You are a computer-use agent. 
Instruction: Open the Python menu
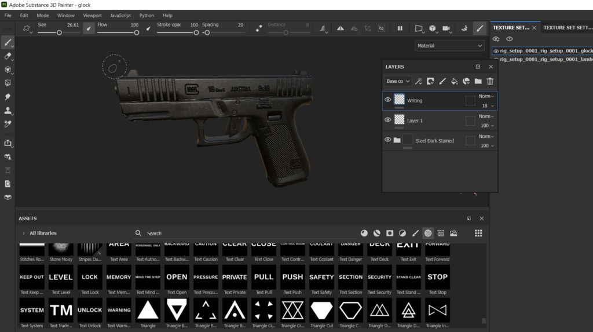147,16
